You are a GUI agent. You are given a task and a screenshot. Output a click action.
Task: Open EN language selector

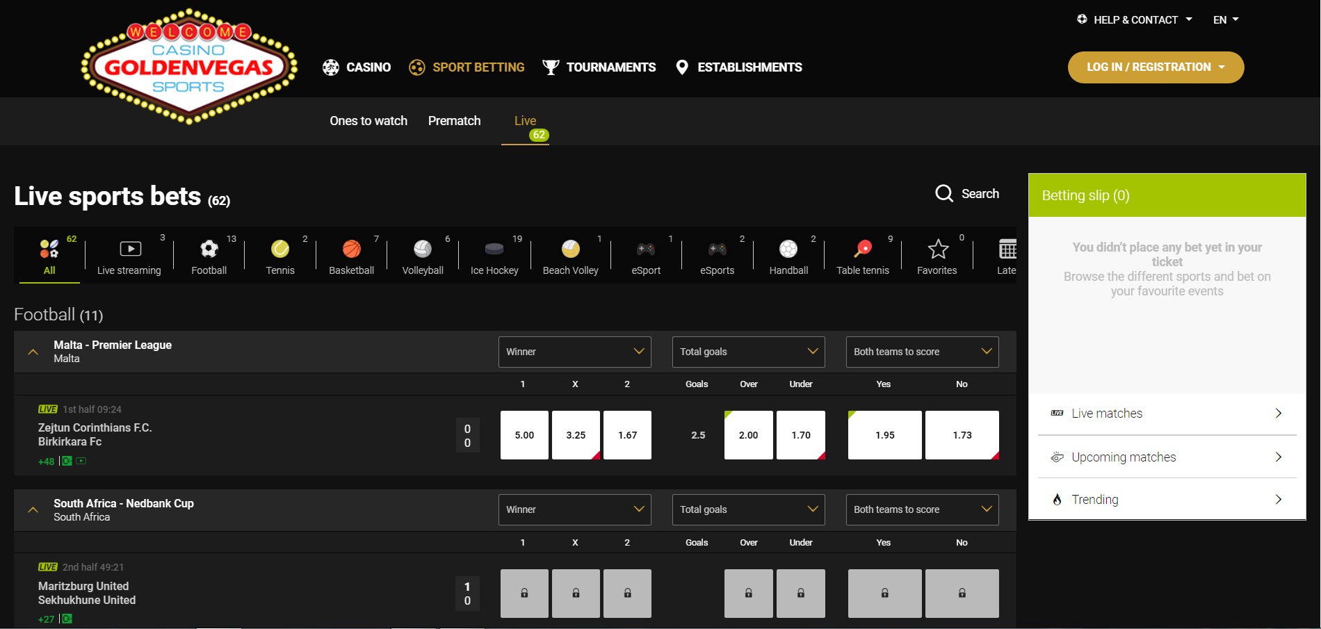tap(1226, 19)
